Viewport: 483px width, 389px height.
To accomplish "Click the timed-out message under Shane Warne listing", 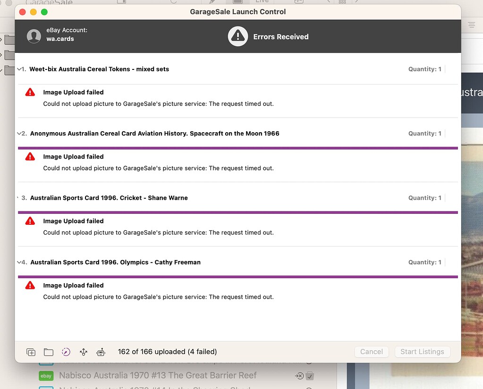I will pyautogui.click(x=158, y=233).
